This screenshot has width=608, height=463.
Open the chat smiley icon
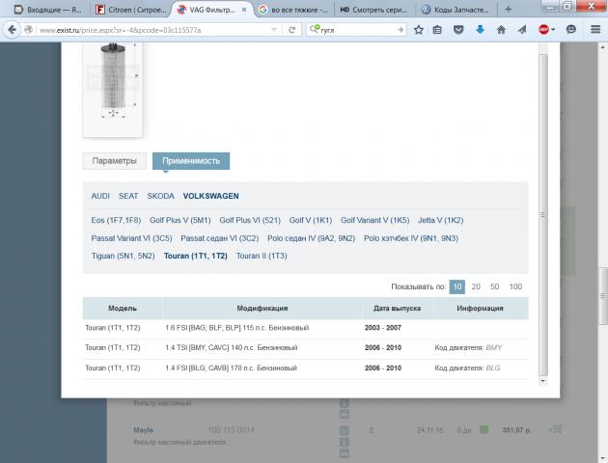coord(570,30)
